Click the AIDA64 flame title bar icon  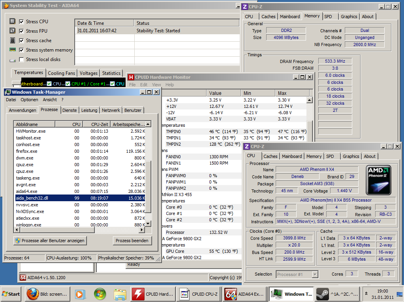coord(6,6)
